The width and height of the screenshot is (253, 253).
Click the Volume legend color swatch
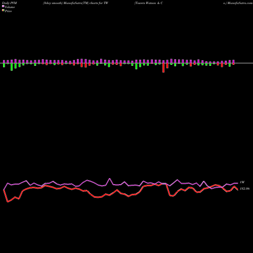tap(3, 7)
